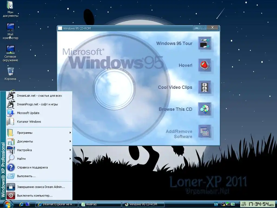Image resolution: width=277 pixels, height=208 pixels.
Task: Click the help question mark icon
Action: point(11,167)
